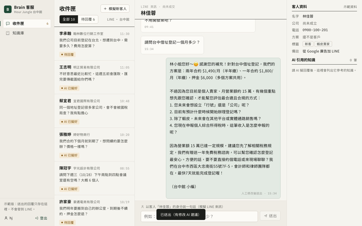Click AI 已擬好 badge on 王志明's message
362x226 pixels.
coord(69,88)
